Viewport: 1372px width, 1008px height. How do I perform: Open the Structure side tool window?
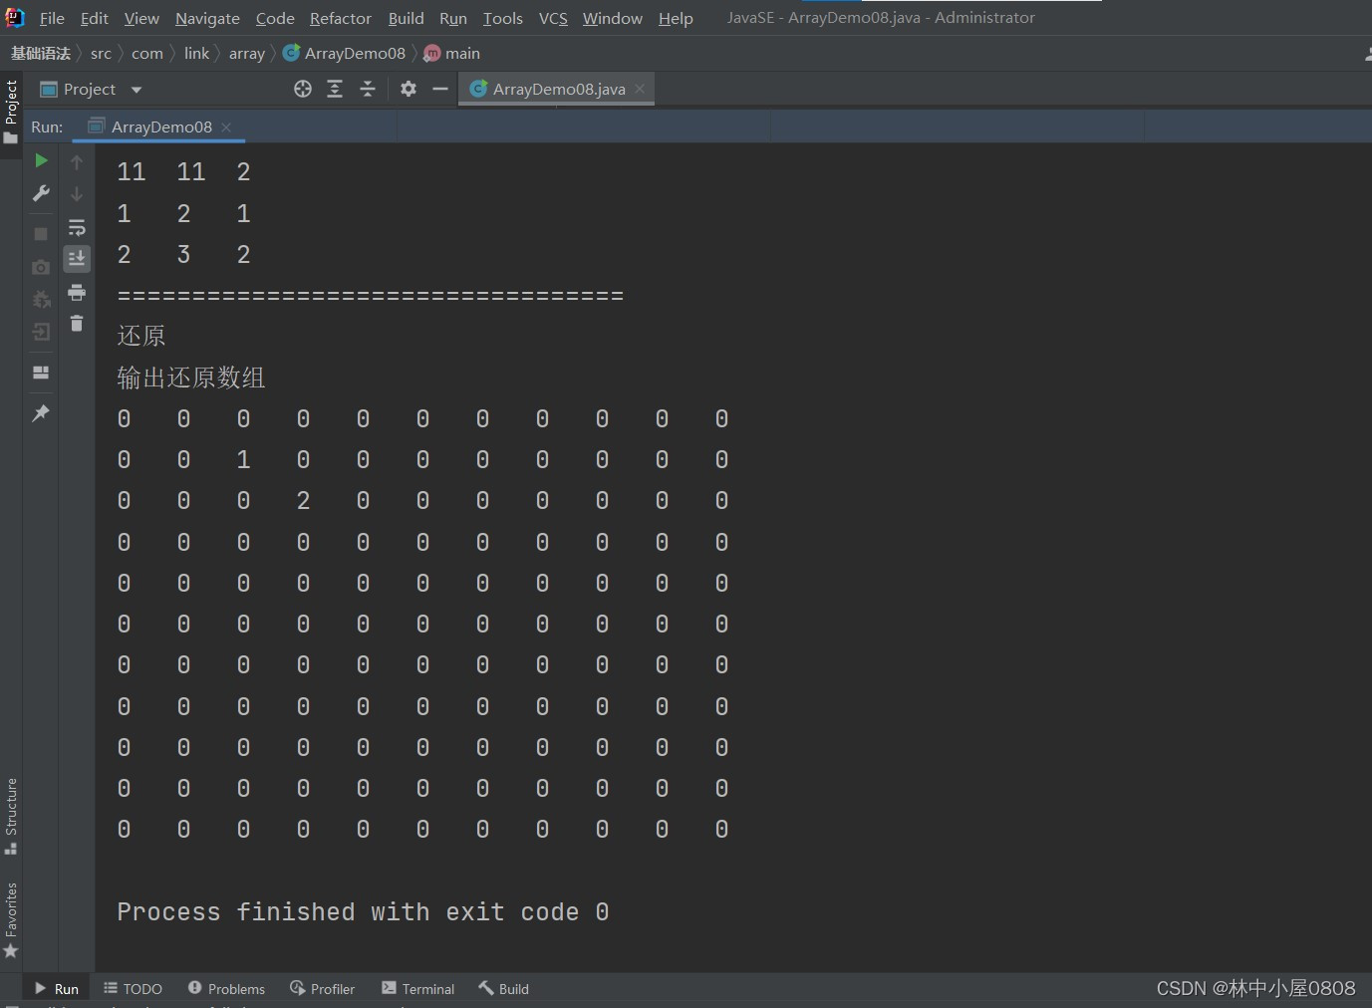(x=11, y=816)
